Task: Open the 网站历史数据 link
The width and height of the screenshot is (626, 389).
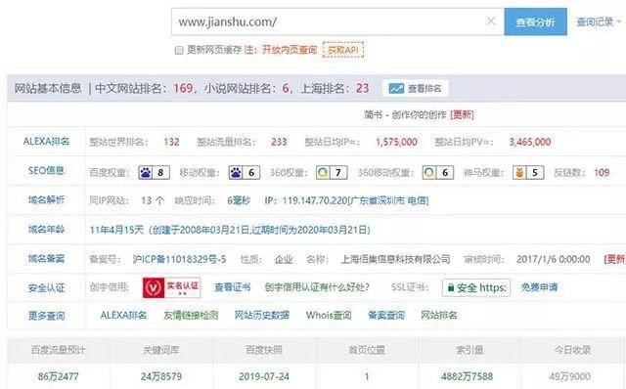Action: [262, 315]
